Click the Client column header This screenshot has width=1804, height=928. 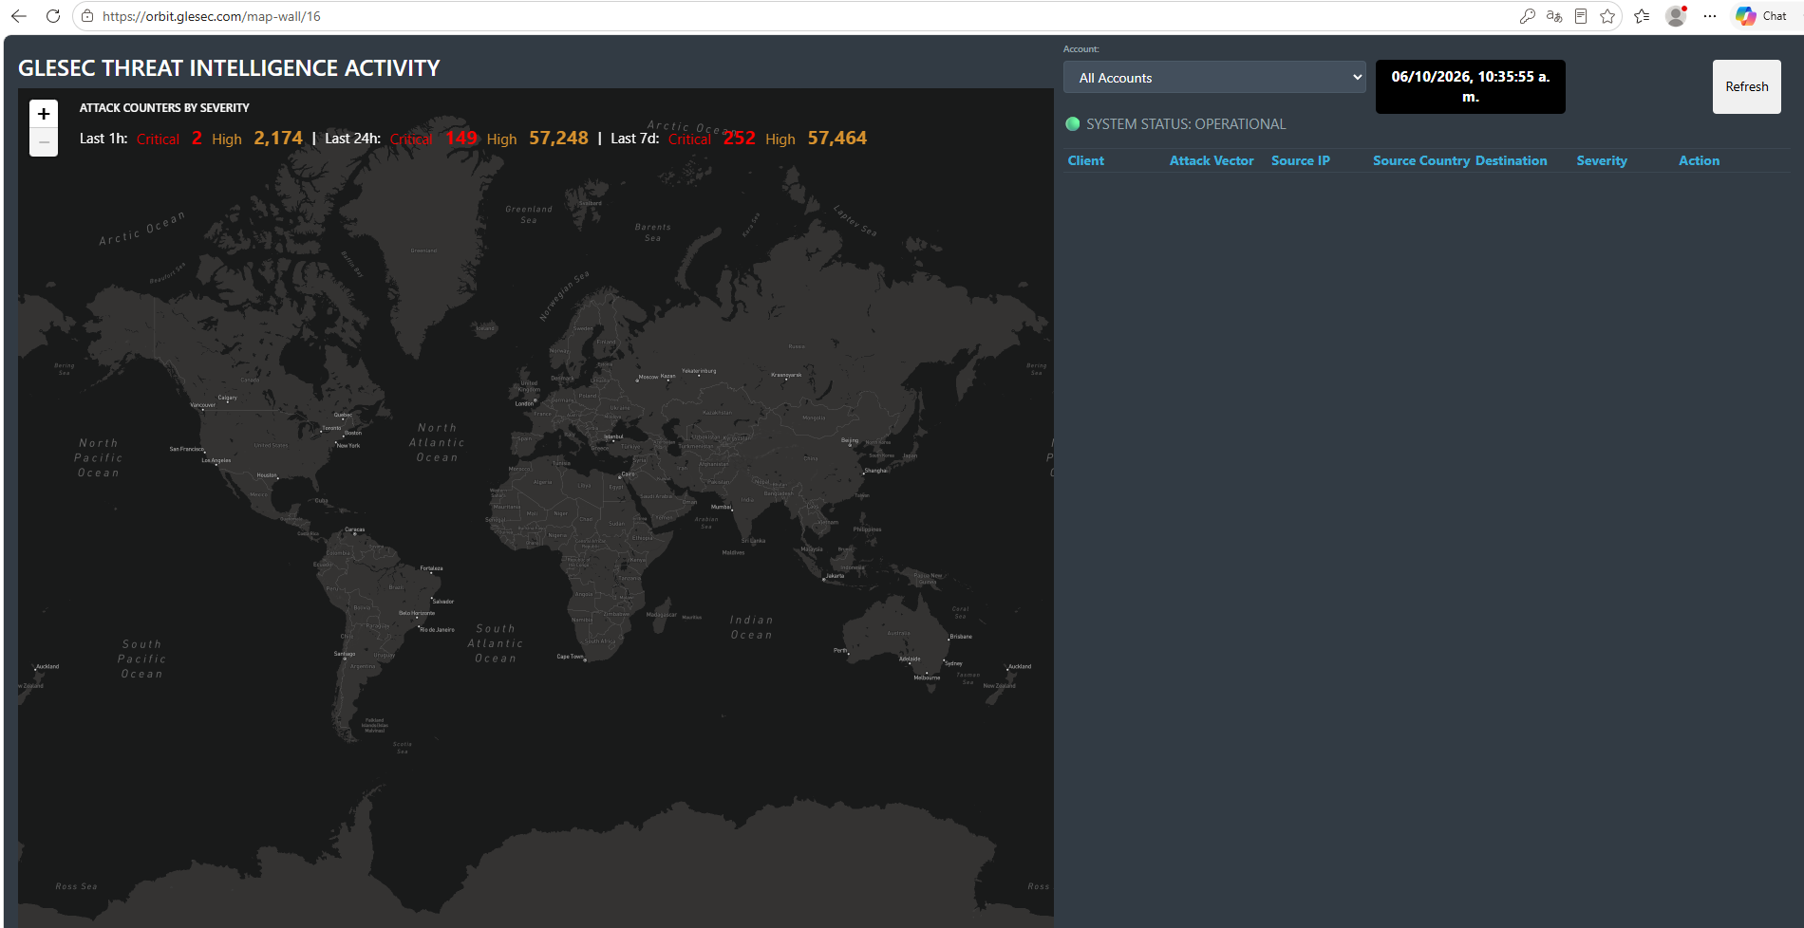pos(1086,160)
